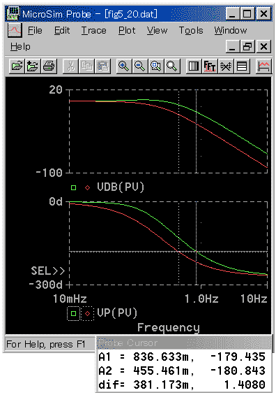Click the Print toolbar icon

(49, 66)
